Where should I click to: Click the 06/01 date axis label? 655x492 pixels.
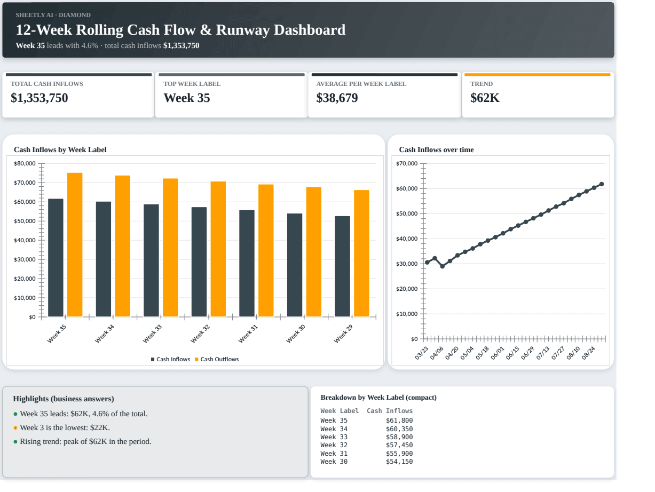[498, 353]
